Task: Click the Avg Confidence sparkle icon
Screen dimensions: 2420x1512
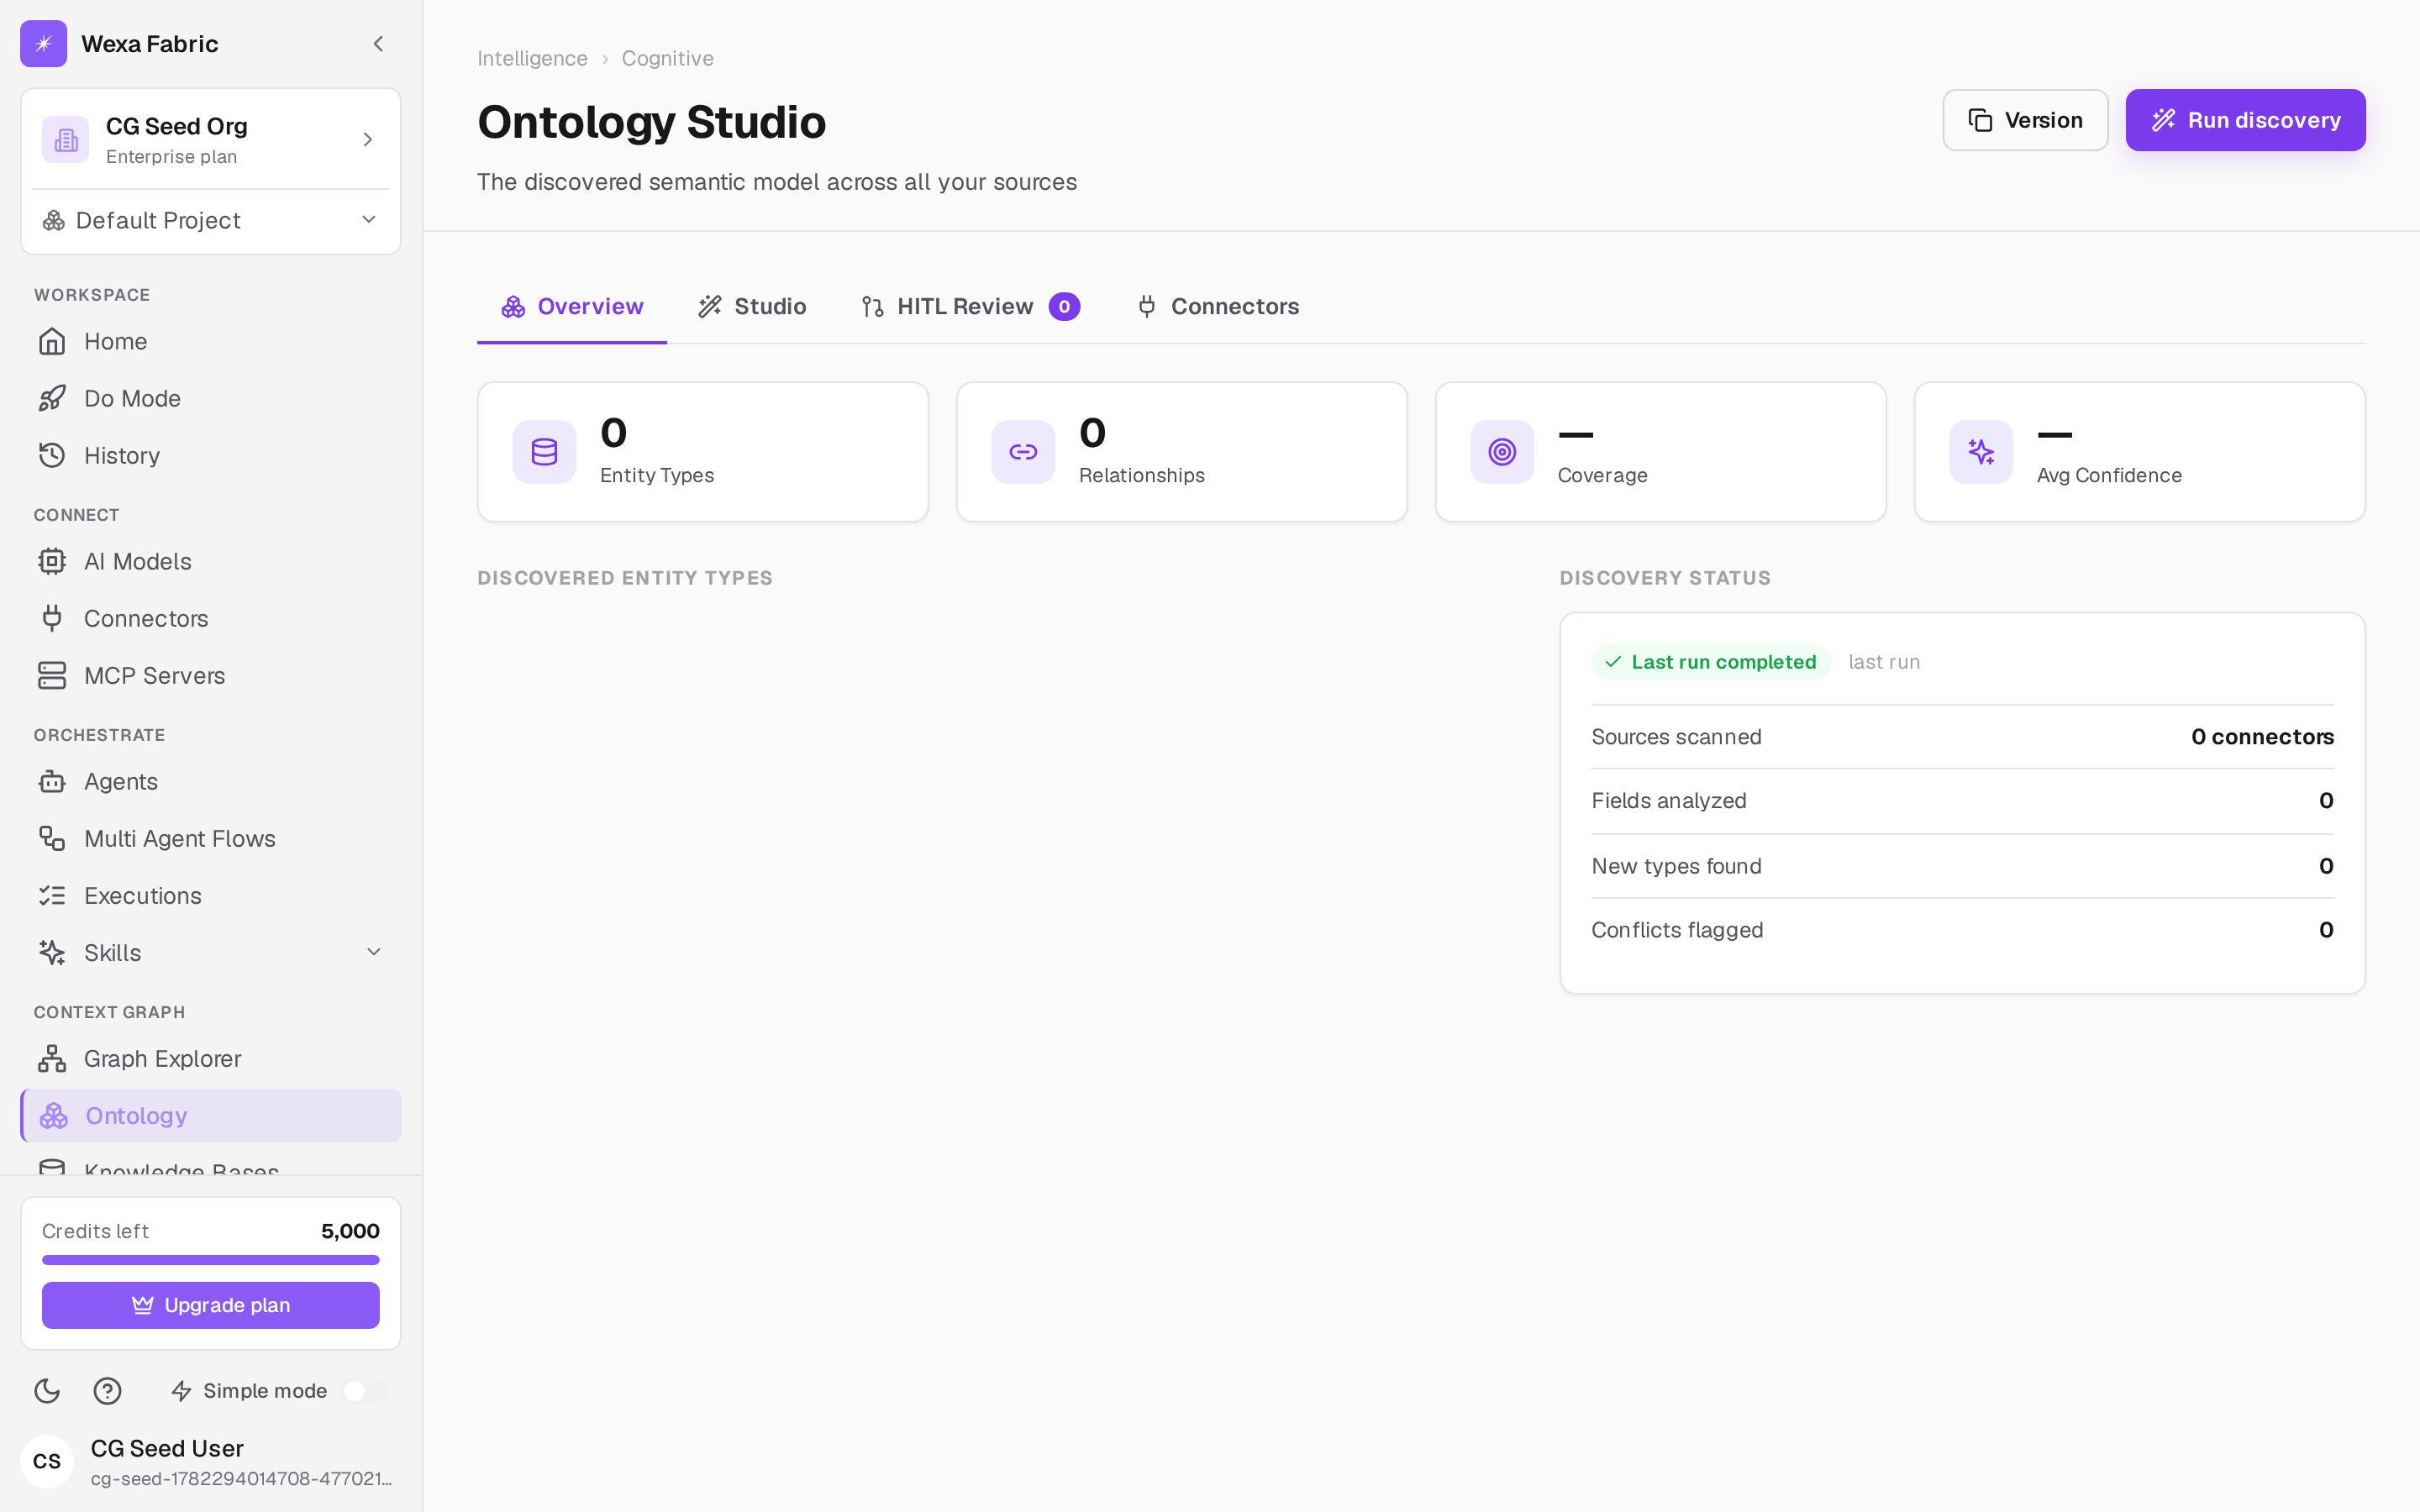Action: (x=1981, y=452)
